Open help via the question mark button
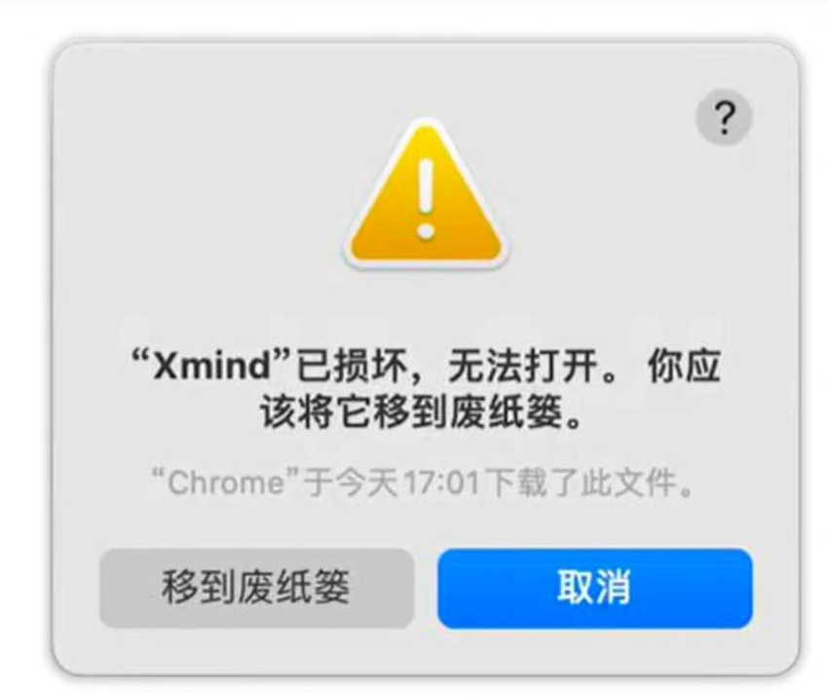 coord(724,118)
